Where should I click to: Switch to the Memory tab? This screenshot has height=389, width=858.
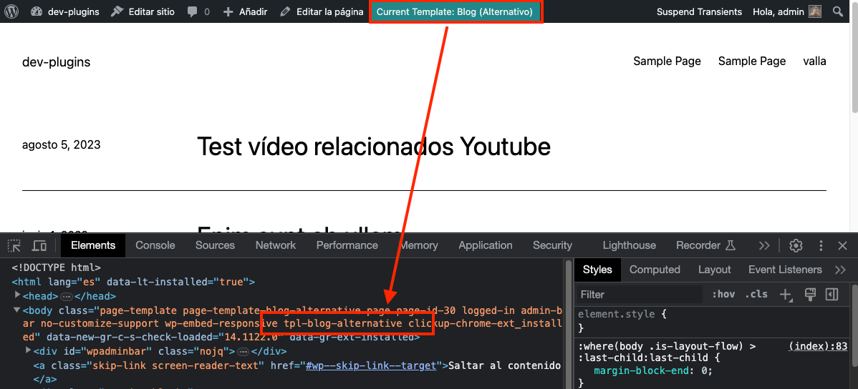[x=418, y=245]
